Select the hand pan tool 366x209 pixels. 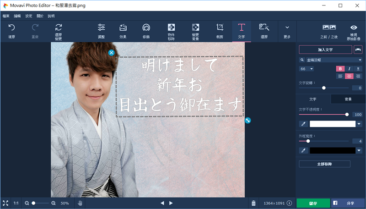pos(80,203)
